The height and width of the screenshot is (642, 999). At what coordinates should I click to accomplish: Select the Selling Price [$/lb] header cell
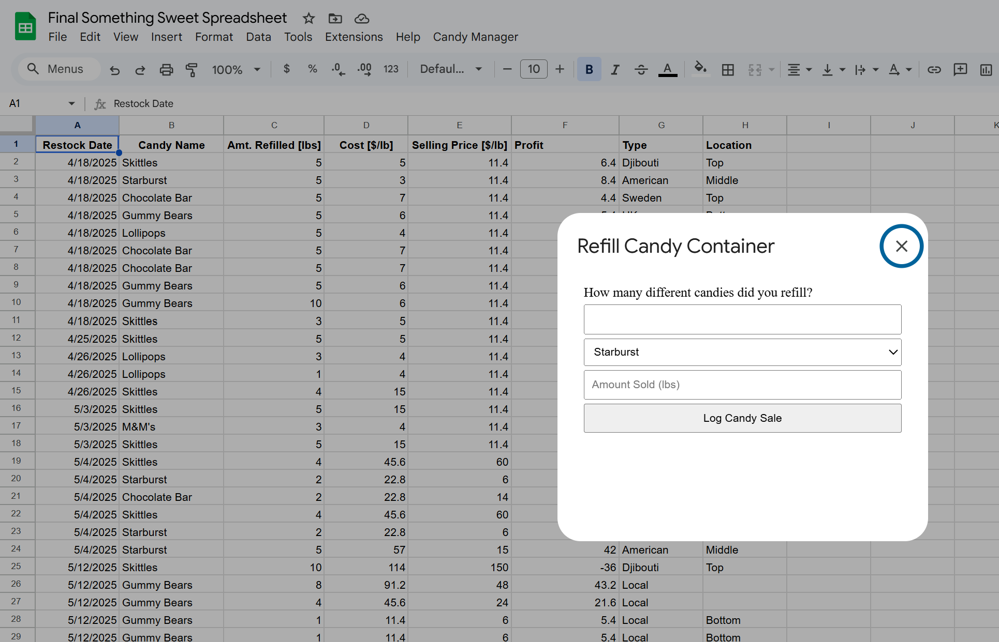click(x=459, y=145)
